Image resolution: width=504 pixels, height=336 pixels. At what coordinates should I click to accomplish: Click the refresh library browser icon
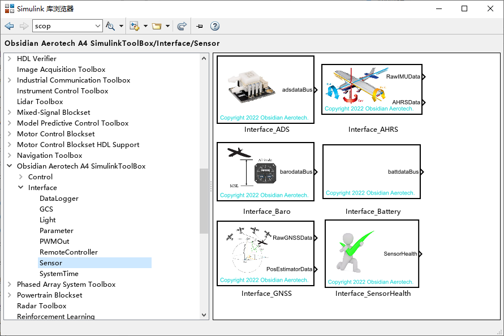pos(182,26)
